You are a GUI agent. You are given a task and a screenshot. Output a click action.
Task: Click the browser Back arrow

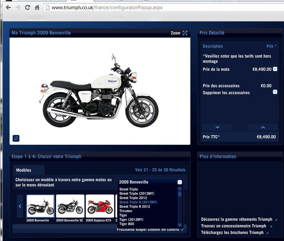pos(8,7)
